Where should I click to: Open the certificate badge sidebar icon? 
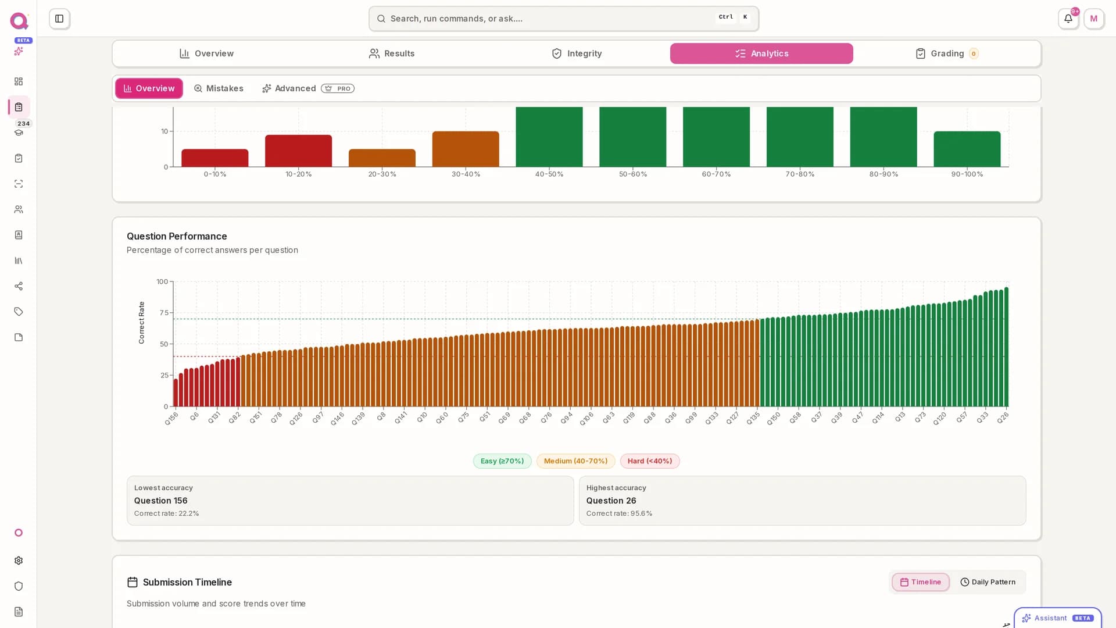[x=19, y=235]
